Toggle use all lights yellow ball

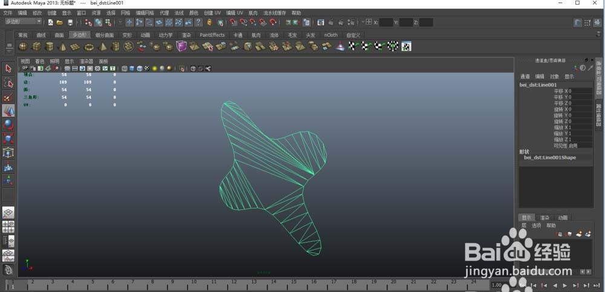(154, 69)
